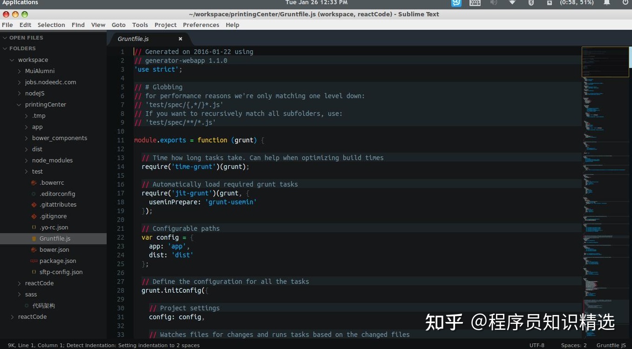Click the .editorconfig gear icon
This screenshot has width=632, height=349.
33,194
